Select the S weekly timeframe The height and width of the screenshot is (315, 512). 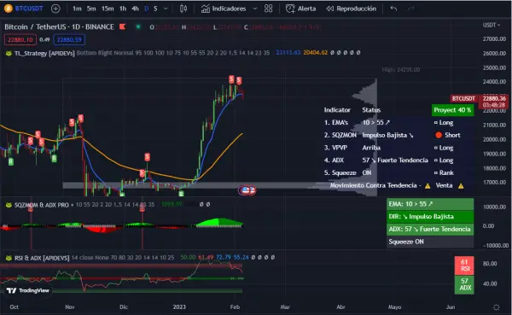tap(155, 9)
